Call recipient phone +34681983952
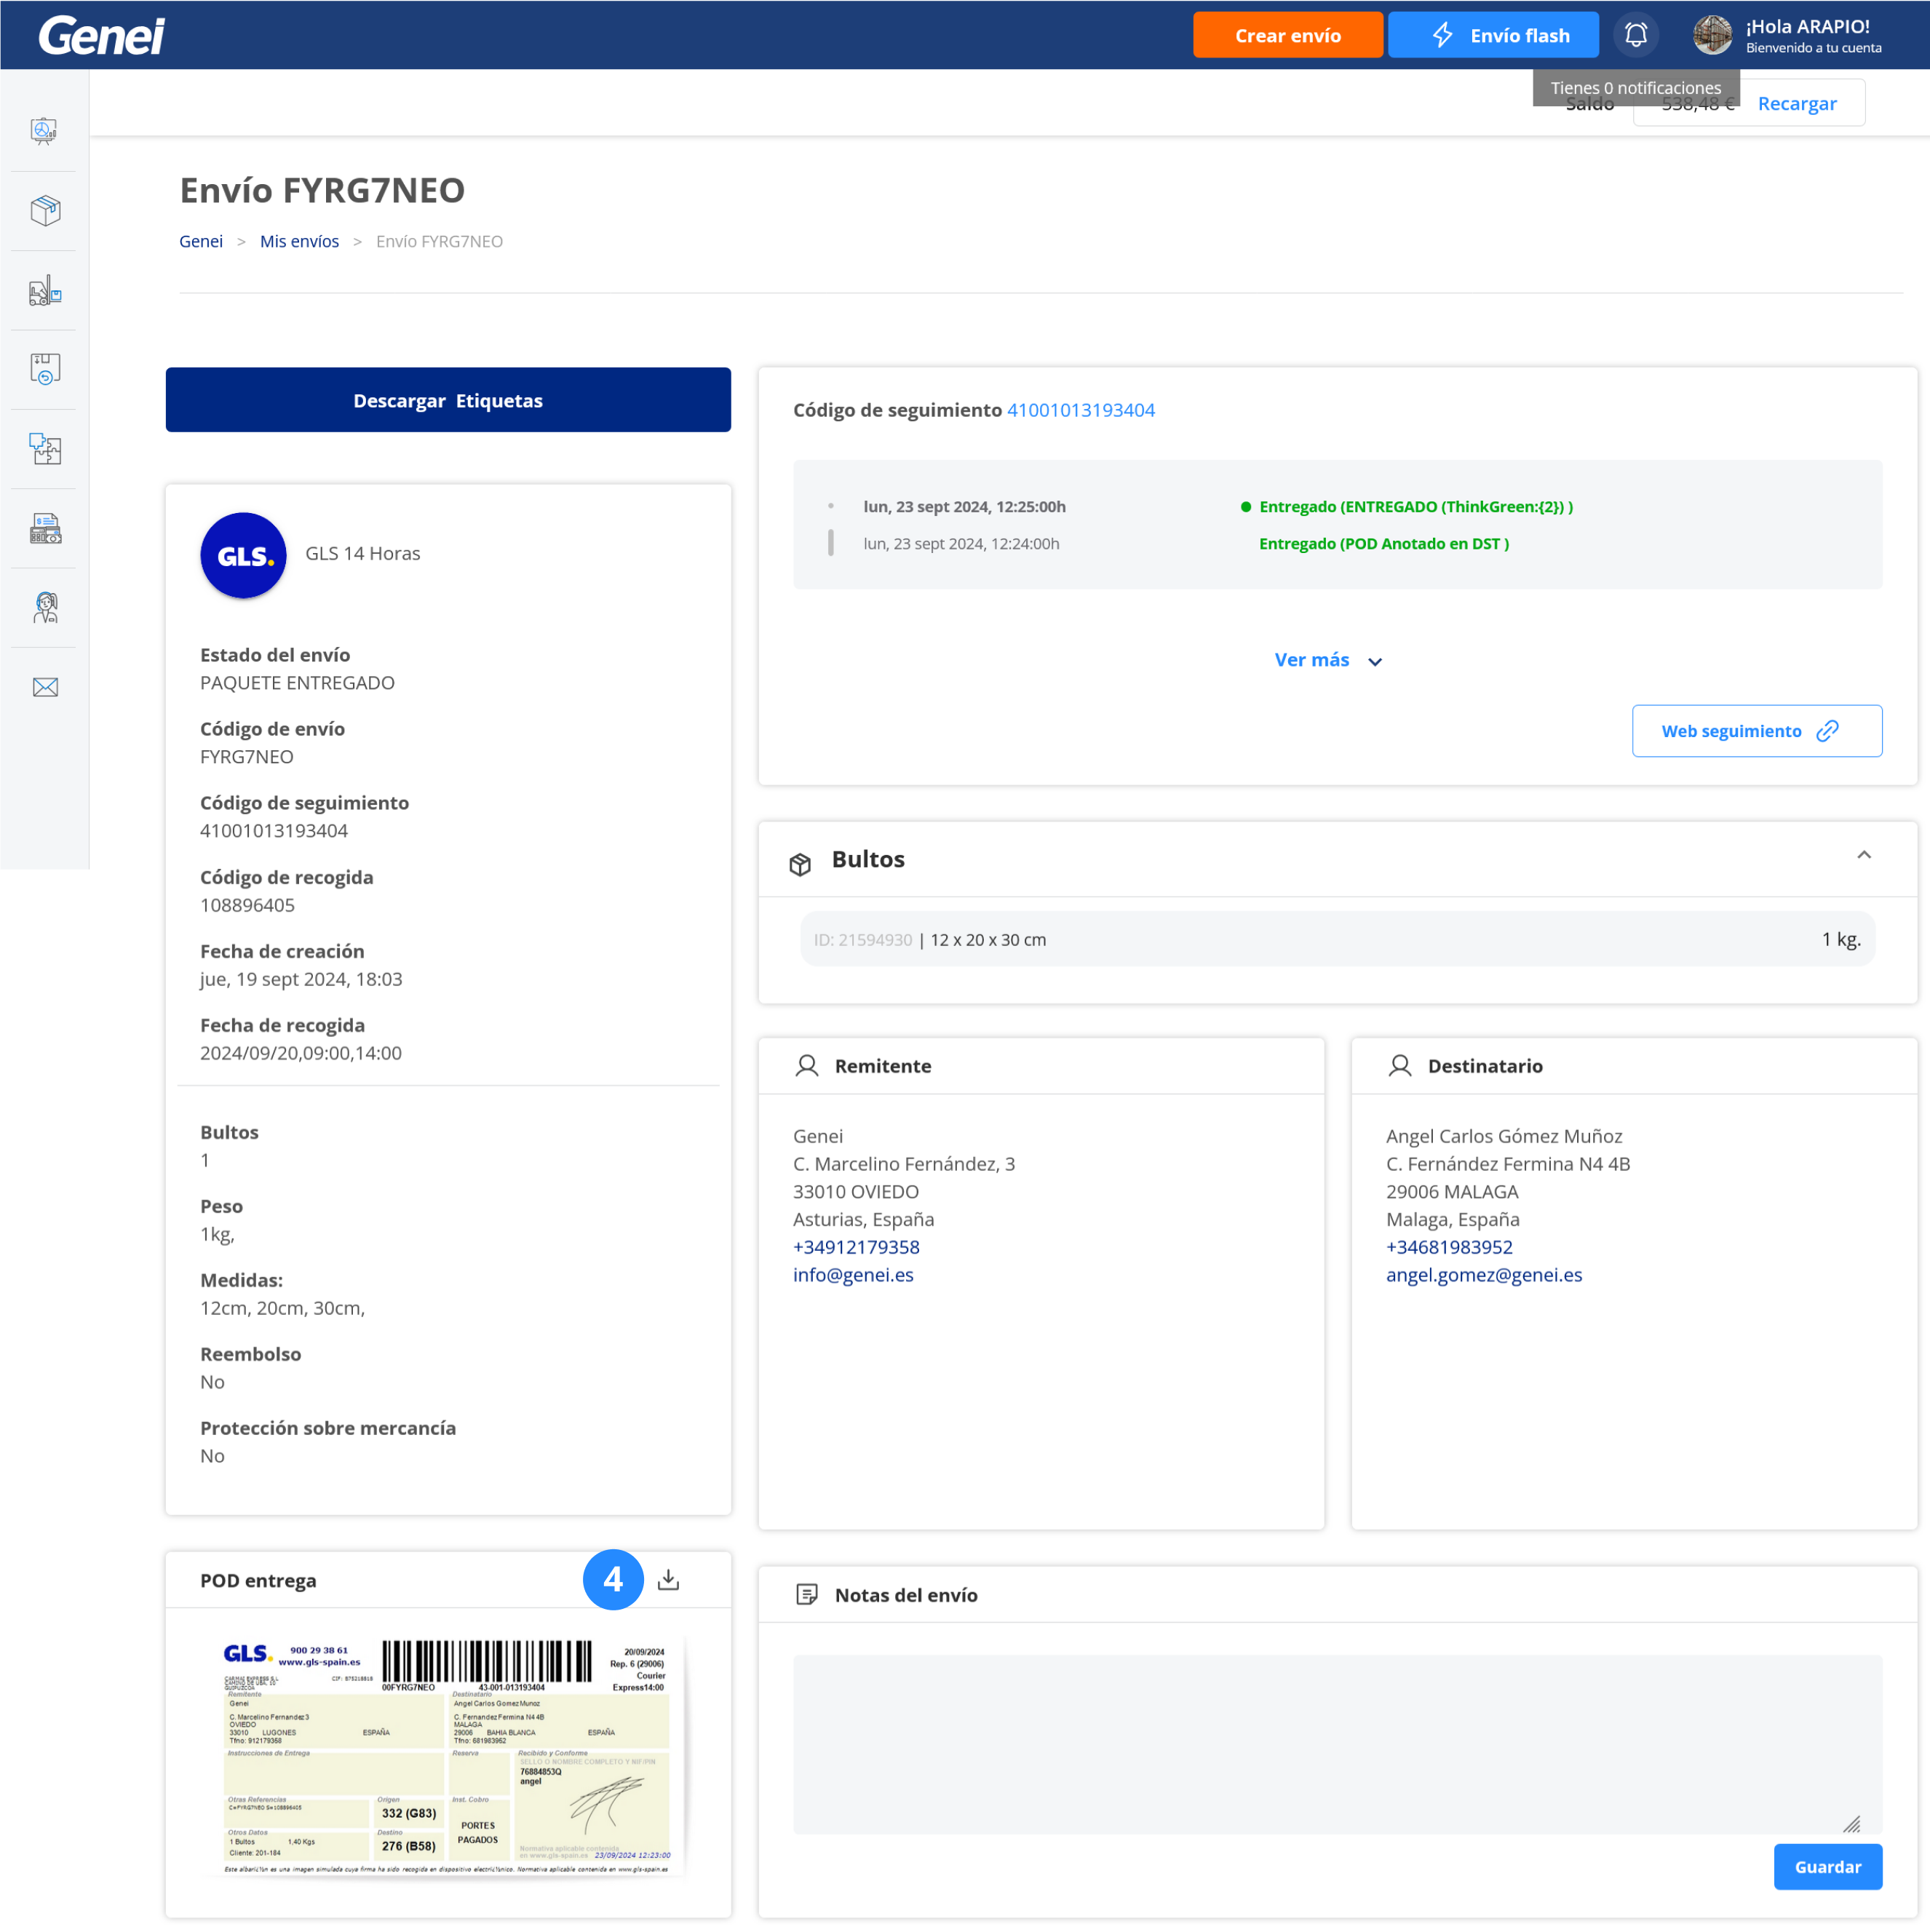 1449,1247
